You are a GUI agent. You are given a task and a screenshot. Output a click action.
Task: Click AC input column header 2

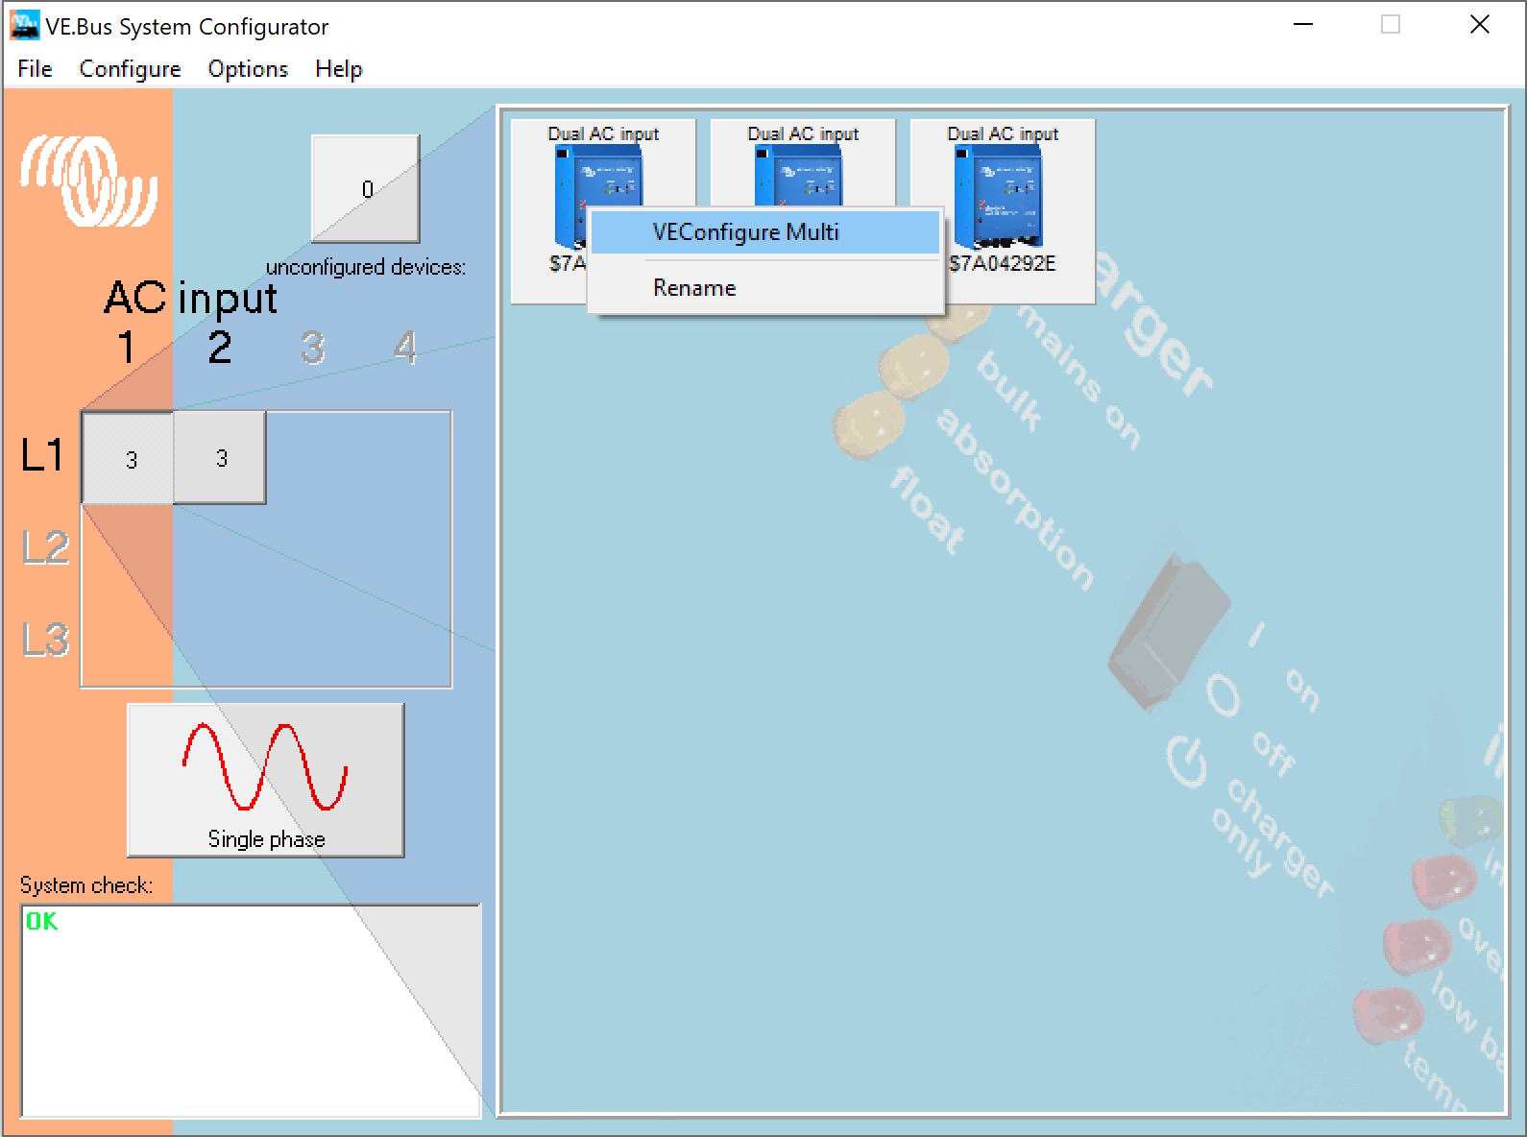click(220, 348)
